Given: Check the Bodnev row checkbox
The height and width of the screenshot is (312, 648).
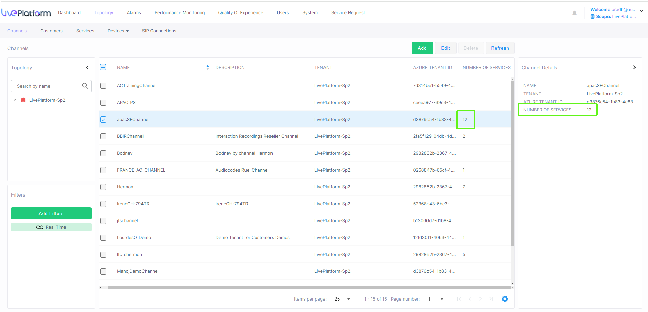Looking at the screenshot, I should (x=103, y=153).
